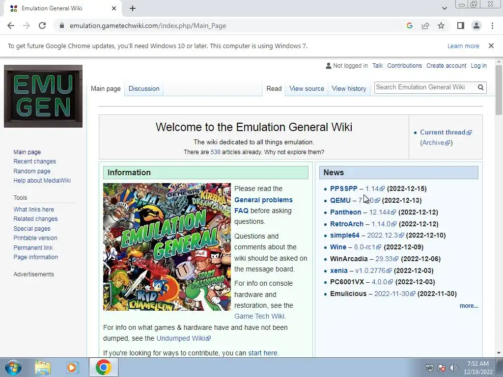This screenshot has width=503, height=377.
Task: Open Windows Explorer from the taskbar
Action: tap(43, 367)
